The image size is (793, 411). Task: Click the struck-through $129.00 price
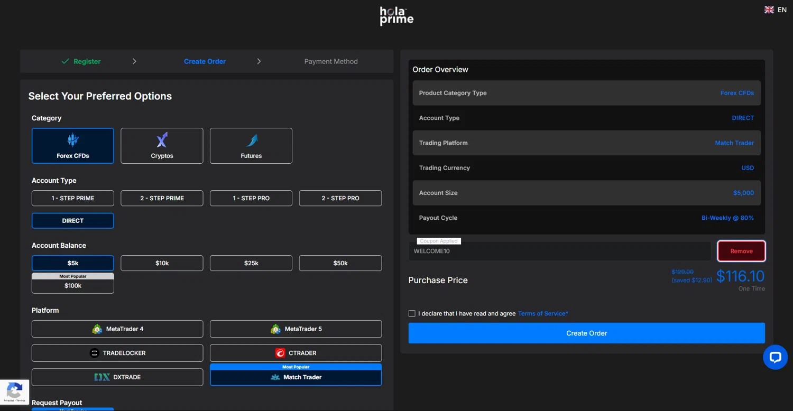[683, 272]
